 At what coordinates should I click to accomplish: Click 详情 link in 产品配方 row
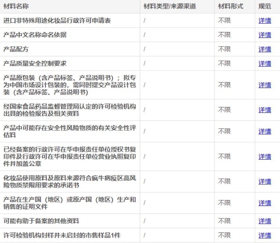click(265, 49)
